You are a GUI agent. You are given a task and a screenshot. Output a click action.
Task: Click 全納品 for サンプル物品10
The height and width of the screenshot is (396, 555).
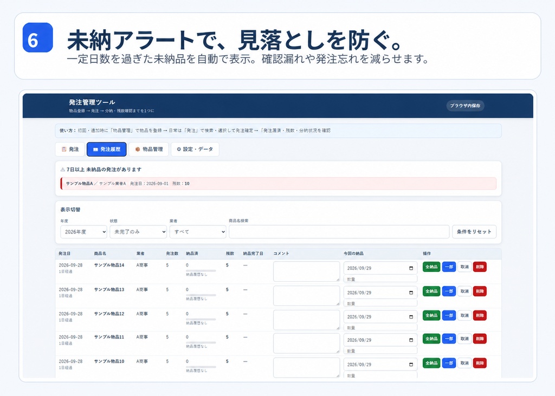431,363
